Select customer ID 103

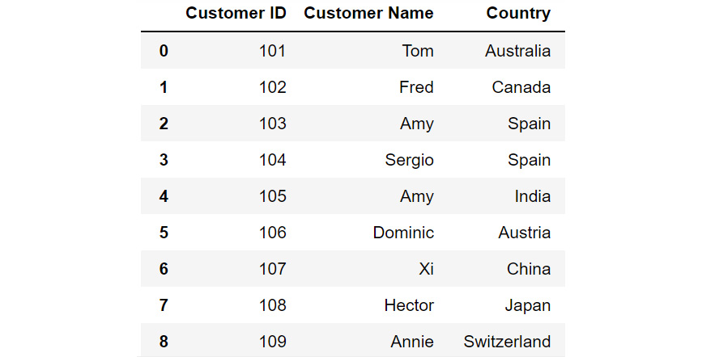pyautogui.click(x=272, y=124)
